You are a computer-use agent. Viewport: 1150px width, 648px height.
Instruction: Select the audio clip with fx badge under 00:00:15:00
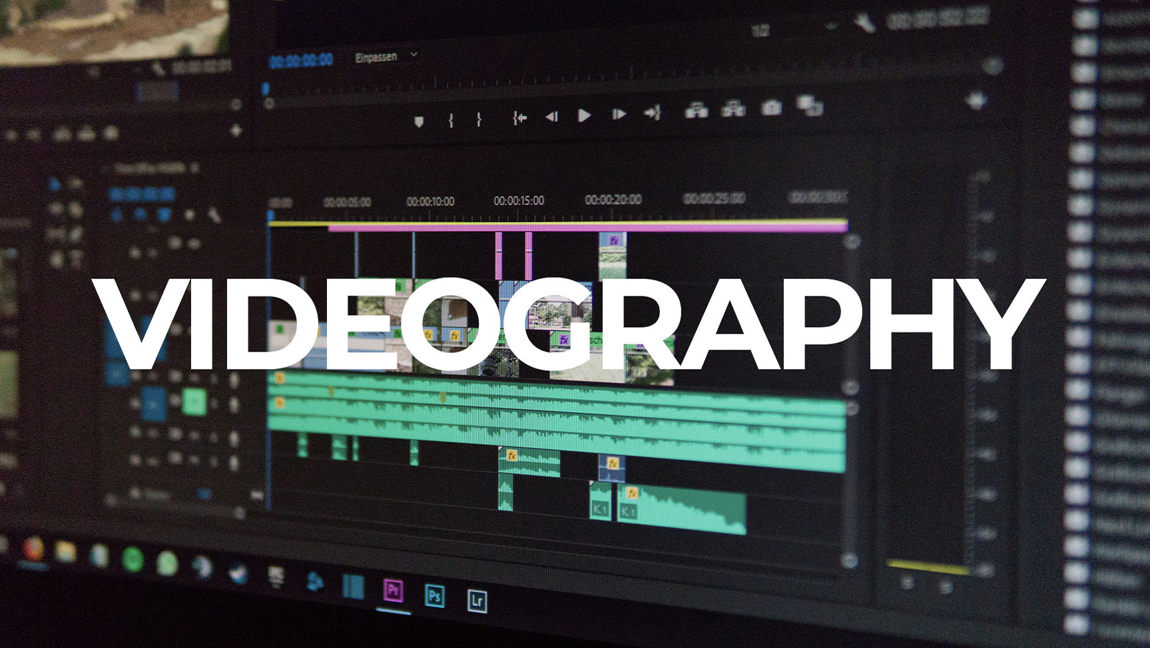(x=529, y=463)
